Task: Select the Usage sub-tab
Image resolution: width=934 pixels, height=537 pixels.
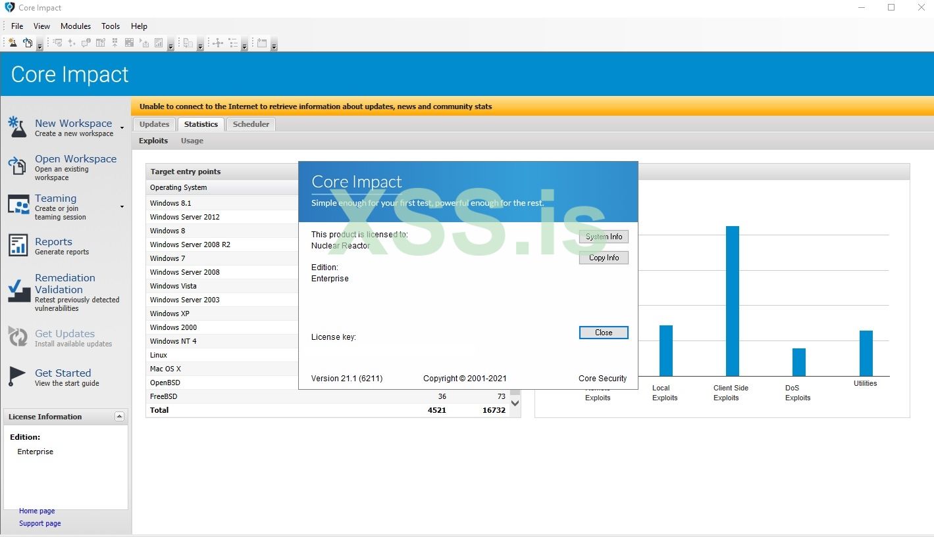Action: pyautogui.click(x=192, y=141)
